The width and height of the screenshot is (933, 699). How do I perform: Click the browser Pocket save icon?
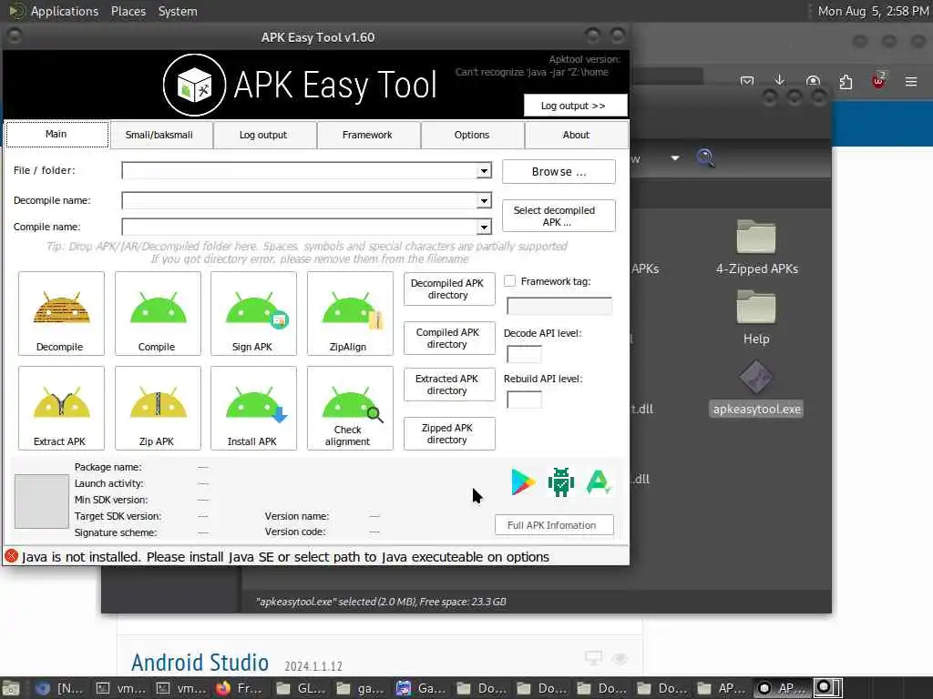pos(747,81)
